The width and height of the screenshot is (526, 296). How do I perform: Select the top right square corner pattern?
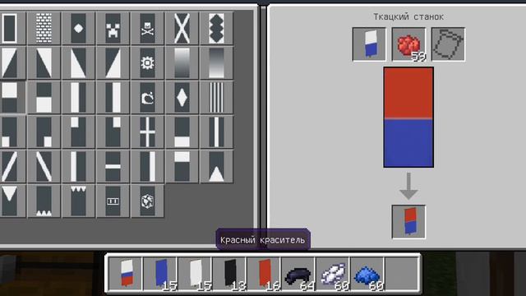click(113, 132)
